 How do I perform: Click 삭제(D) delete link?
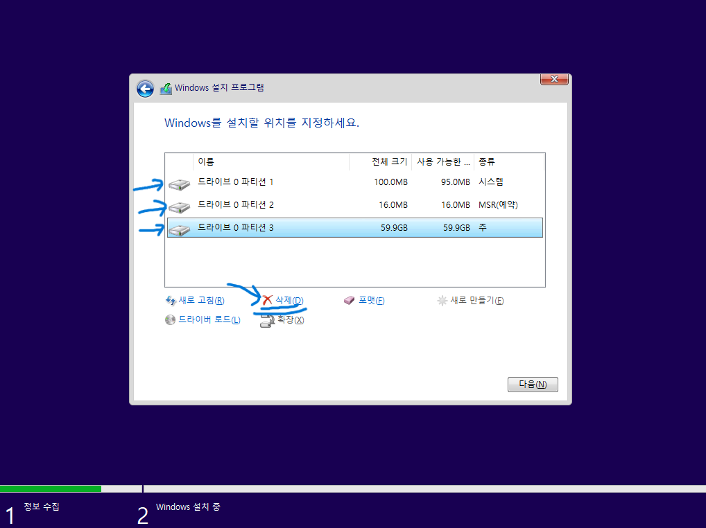(x=289, y=301)
